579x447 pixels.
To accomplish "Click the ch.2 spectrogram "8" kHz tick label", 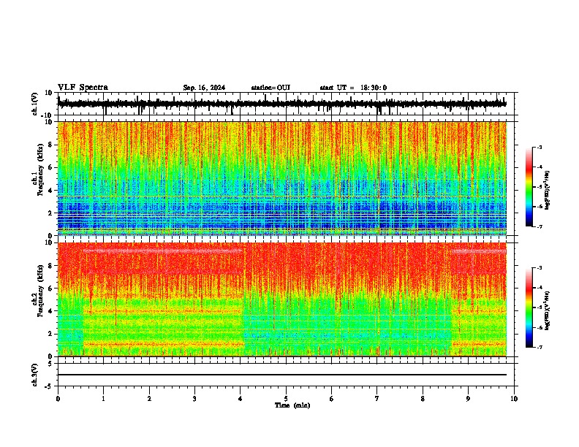I will [50, 266].
